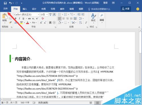Open the ribbon display options icon
The image size is (142, 105).
point(113,3)
